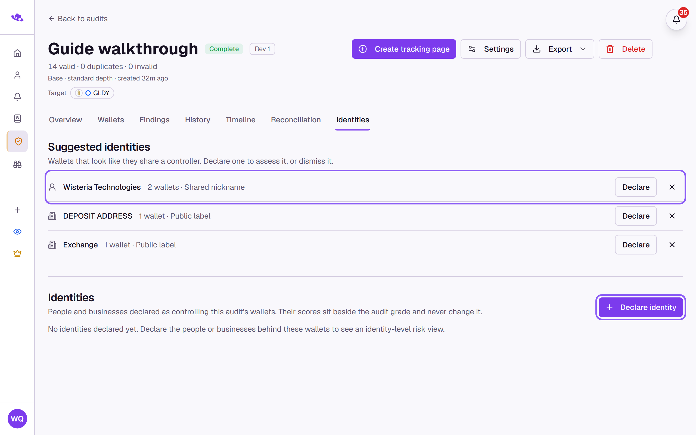Delete this audit

tap(626, 49)
